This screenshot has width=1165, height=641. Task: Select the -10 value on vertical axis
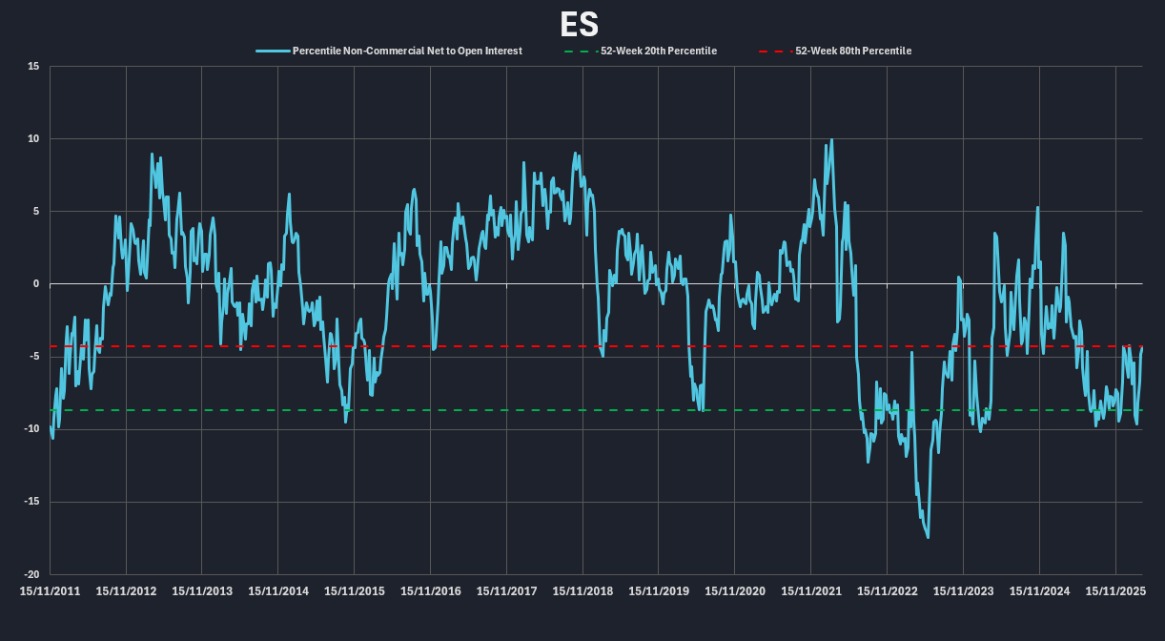[31, 429]
